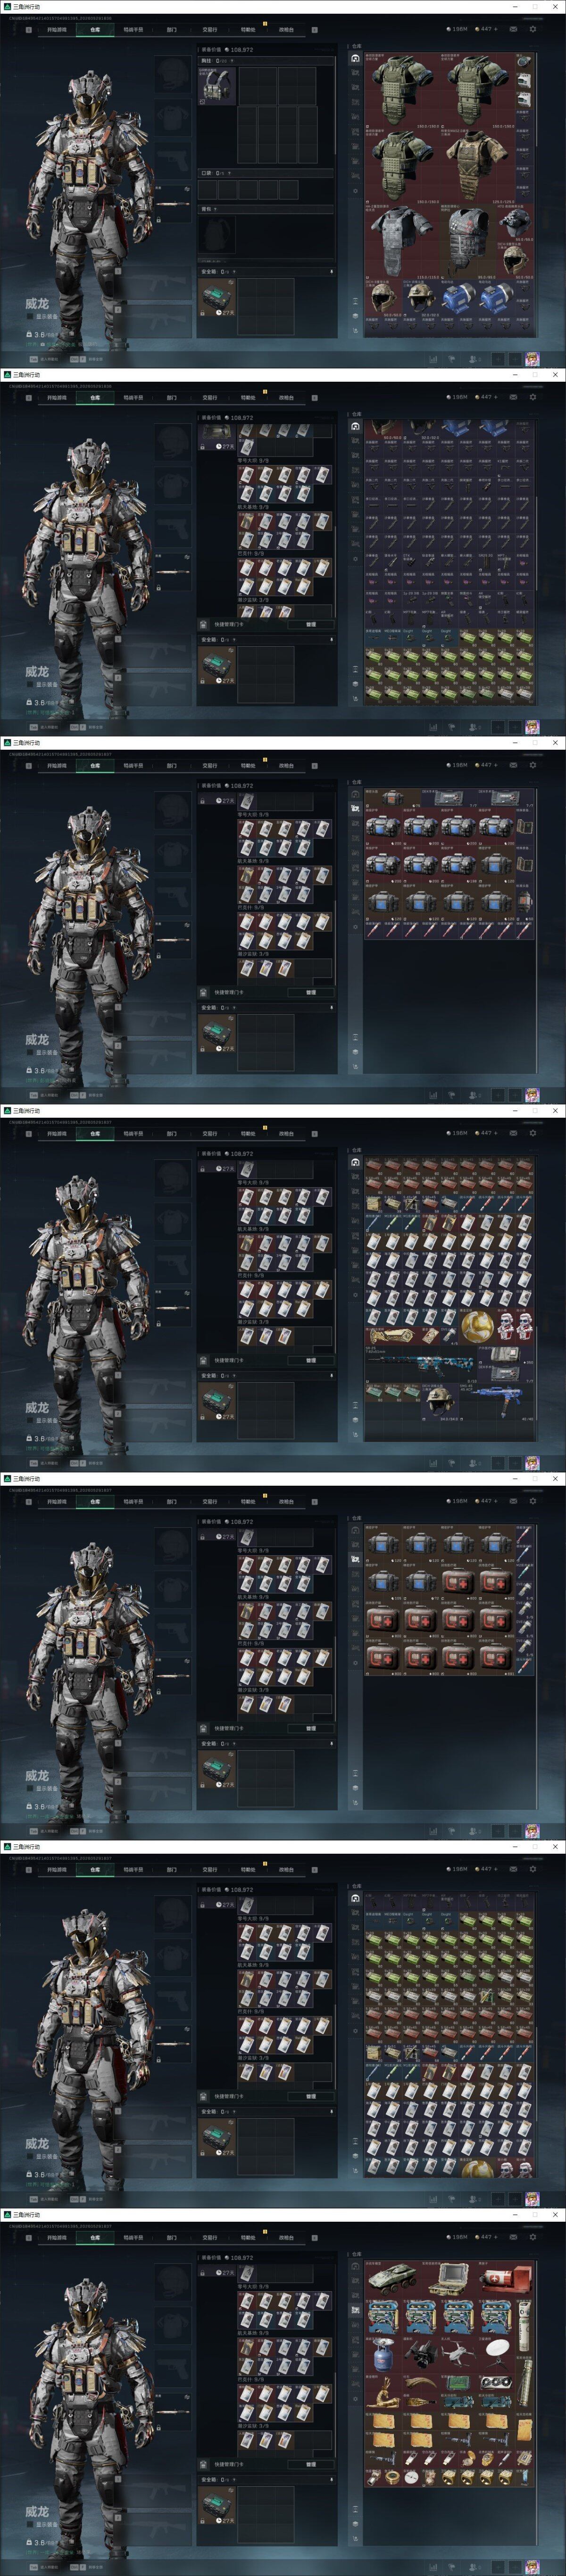Toggle 显示装备 checkbox in the armor vests window

pos(30,316)
